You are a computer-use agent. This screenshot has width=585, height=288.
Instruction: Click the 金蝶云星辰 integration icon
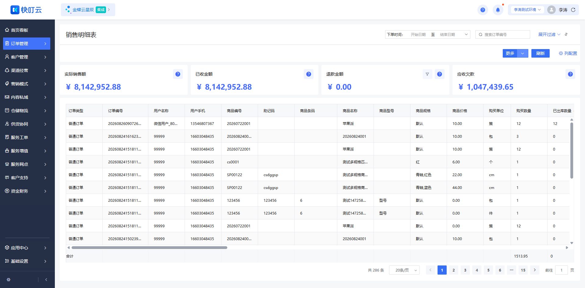coord(68,10)
